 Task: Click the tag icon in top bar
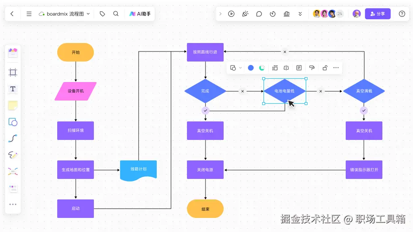(102, 14)
